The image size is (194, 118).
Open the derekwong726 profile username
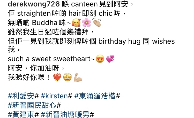pos(34,4)
